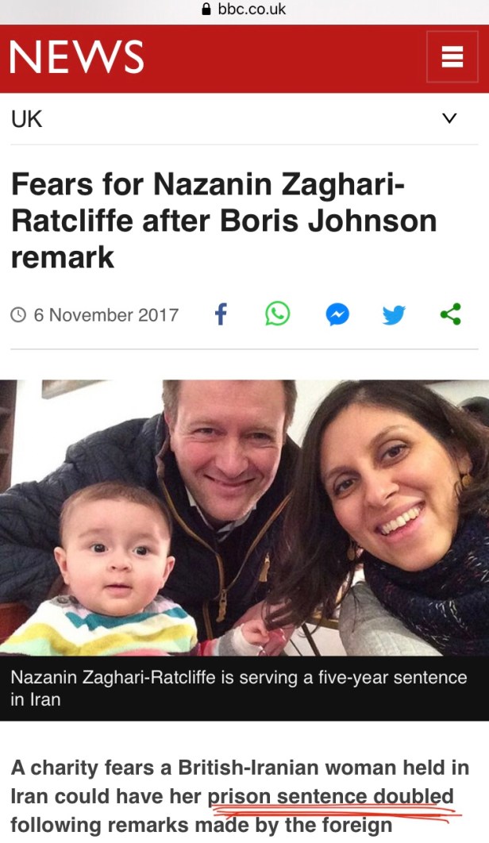The width and height of the screenshot is (489, 843).
Task: Expand the UK section chevron
Action: coord(449,117)
